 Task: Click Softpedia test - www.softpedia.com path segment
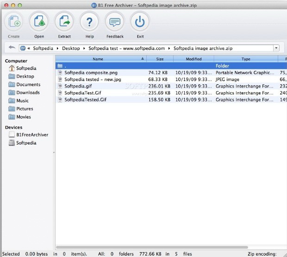point(127,48)
